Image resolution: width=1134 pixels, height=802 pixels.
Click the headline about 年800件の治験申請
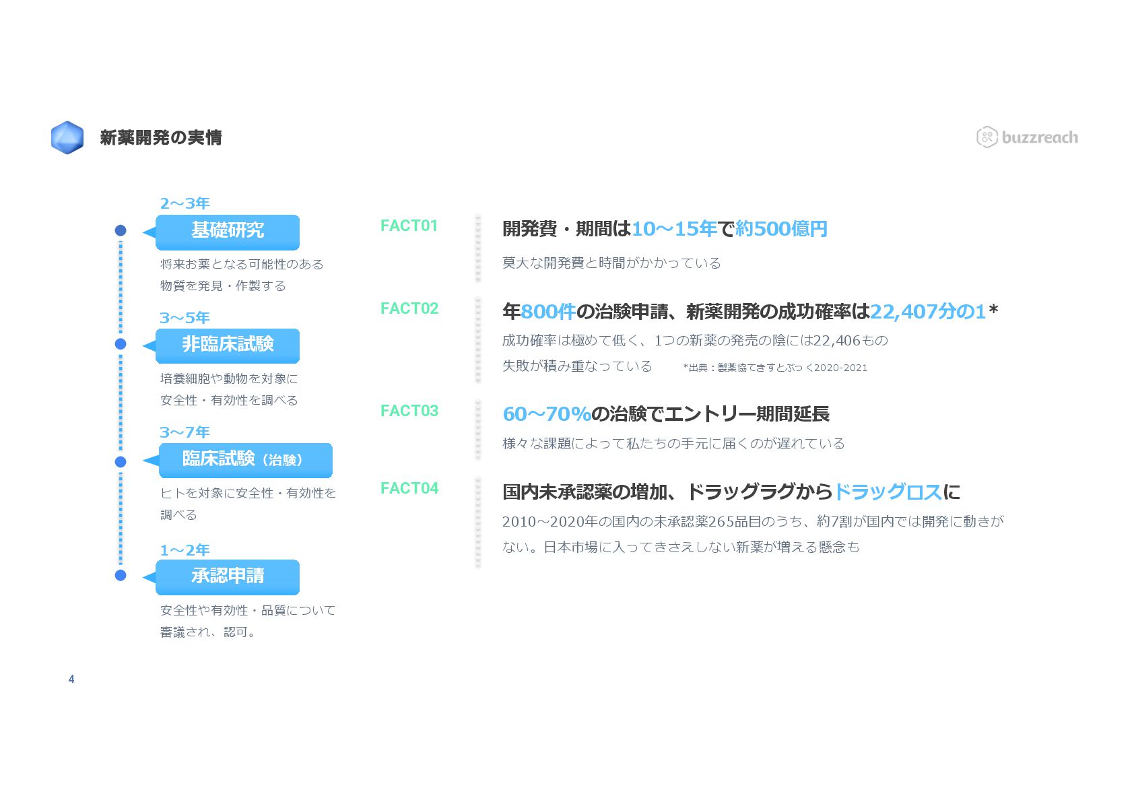coord(750,312)
